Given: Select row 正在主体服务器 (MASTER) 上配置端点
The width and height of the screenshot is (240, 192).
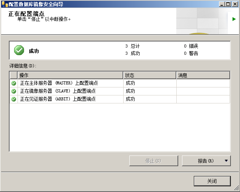Looking at the screenshot, I should pyautogui.click(x=120, y=83).
